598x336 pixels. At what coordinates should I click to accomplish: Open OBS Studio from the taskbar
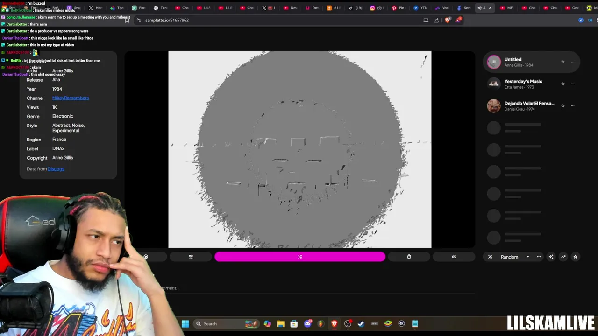348,324
